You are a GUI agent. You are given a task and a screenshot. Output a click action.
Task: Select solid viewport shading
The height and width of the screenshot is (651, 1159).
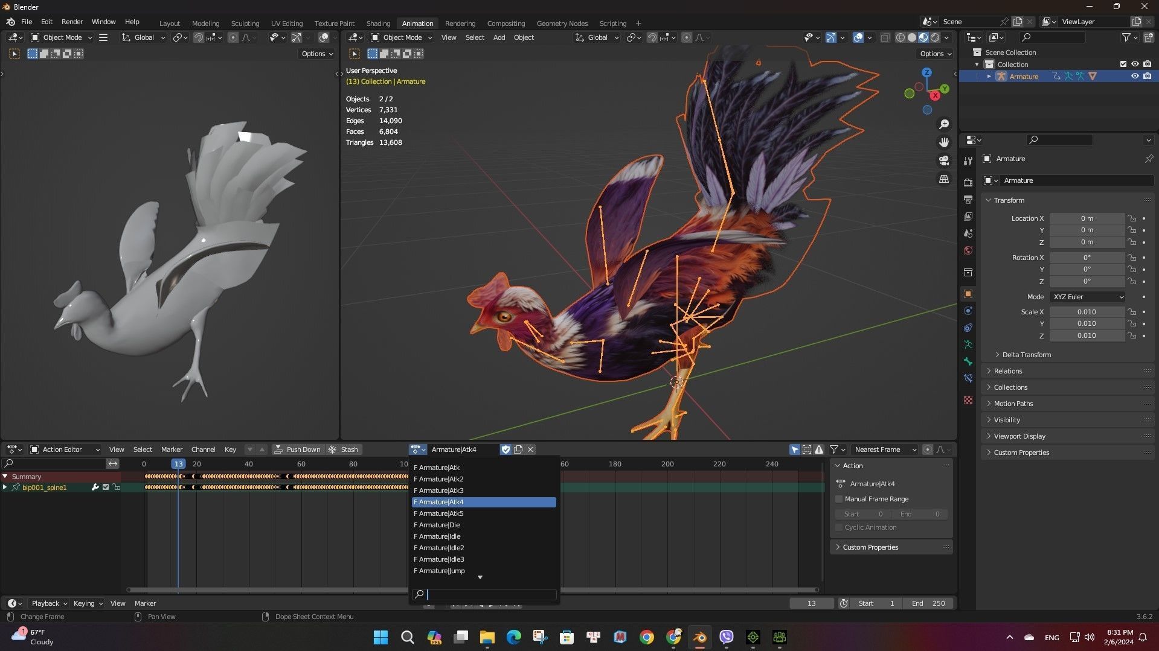pyautogui.click(x=911, y=37)
